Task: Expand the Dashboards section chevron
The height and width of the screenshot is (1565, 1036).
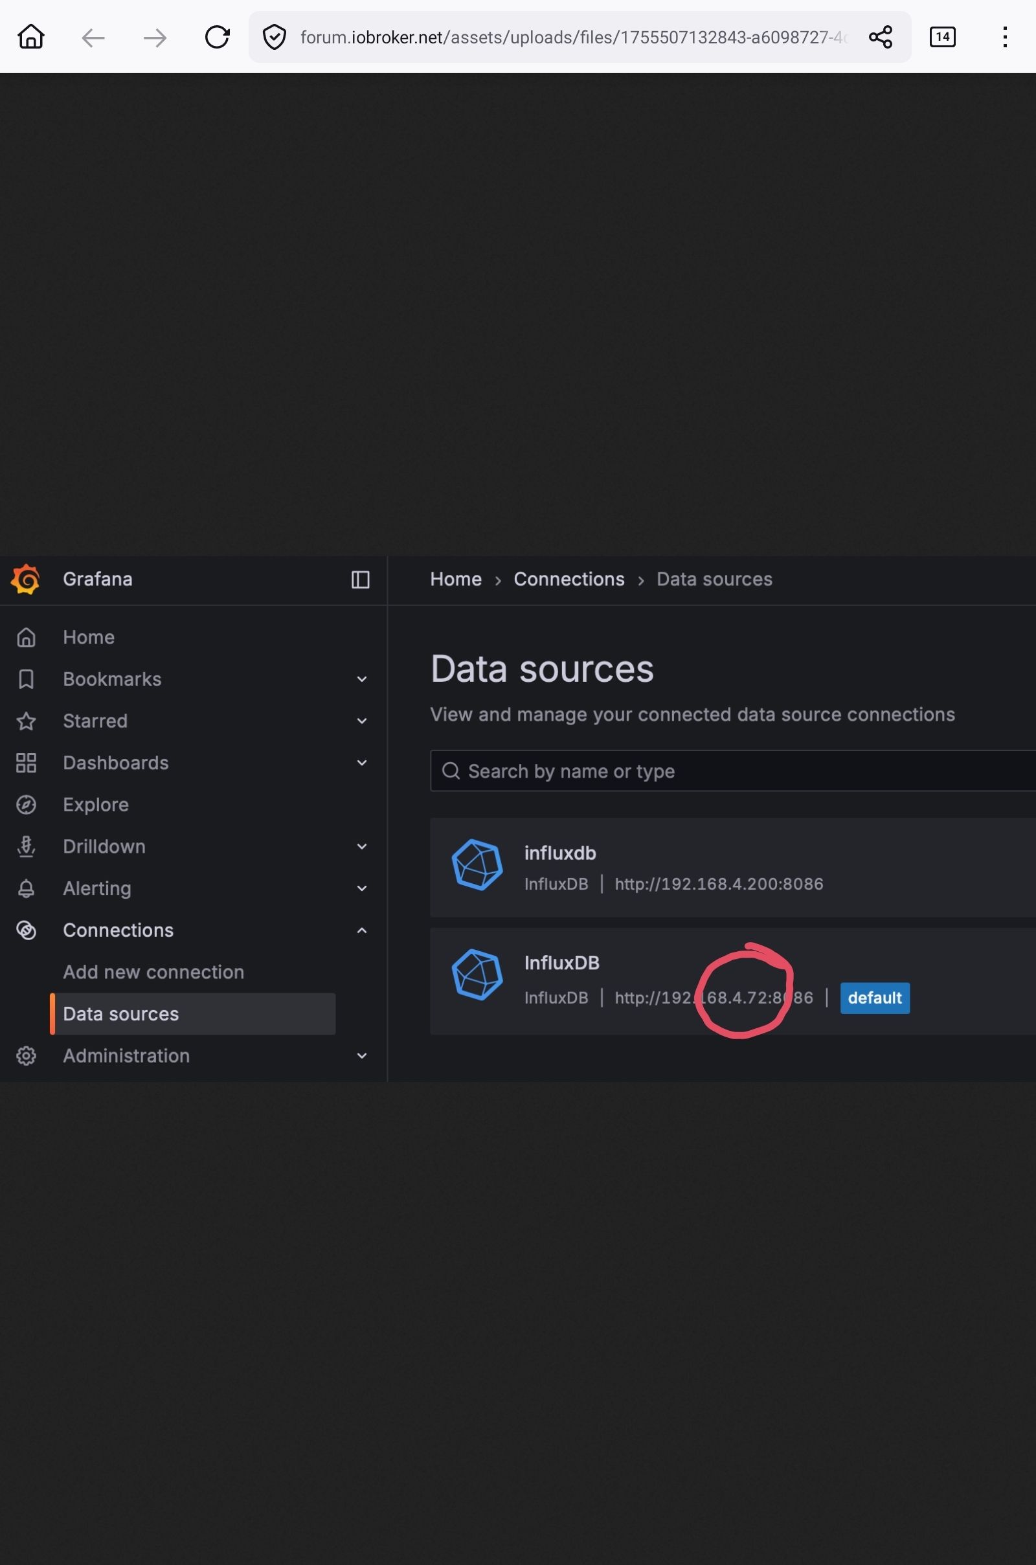Action: point(361,763)
